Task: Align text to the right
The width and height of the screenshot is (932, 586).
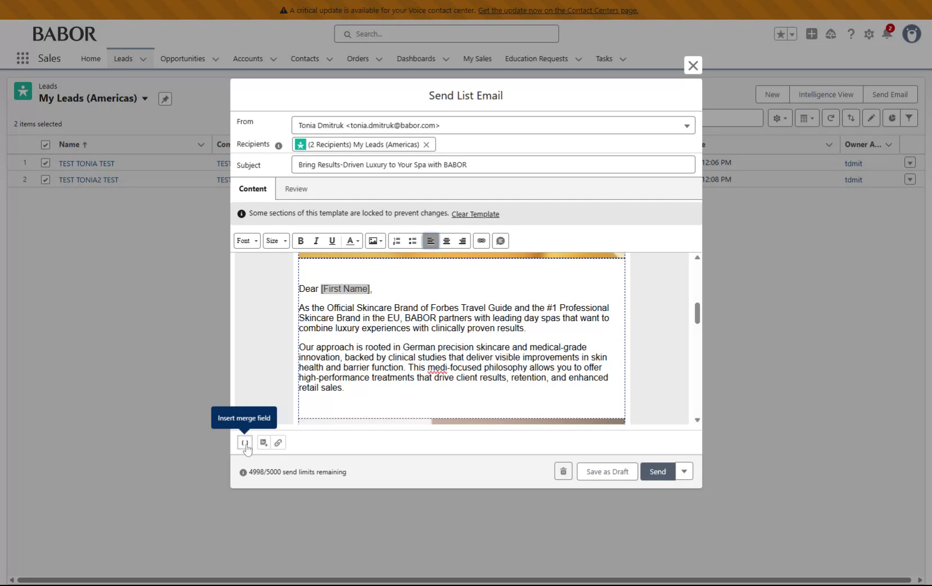Action: (462, 241)
